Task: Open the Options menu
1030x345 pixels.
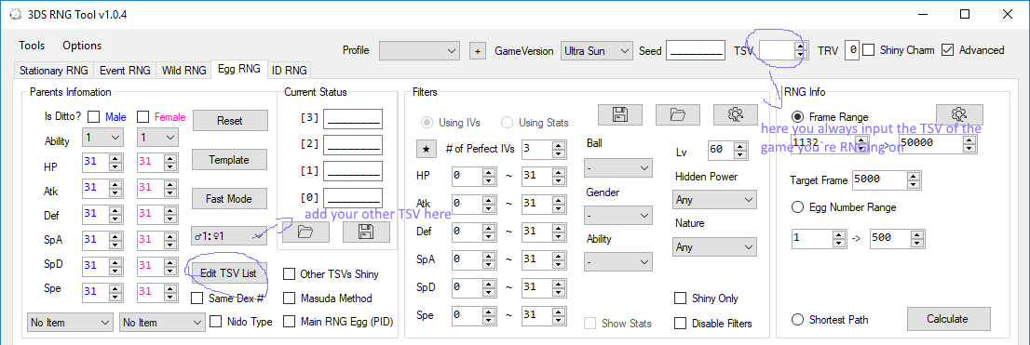Action: click(82, 46)
